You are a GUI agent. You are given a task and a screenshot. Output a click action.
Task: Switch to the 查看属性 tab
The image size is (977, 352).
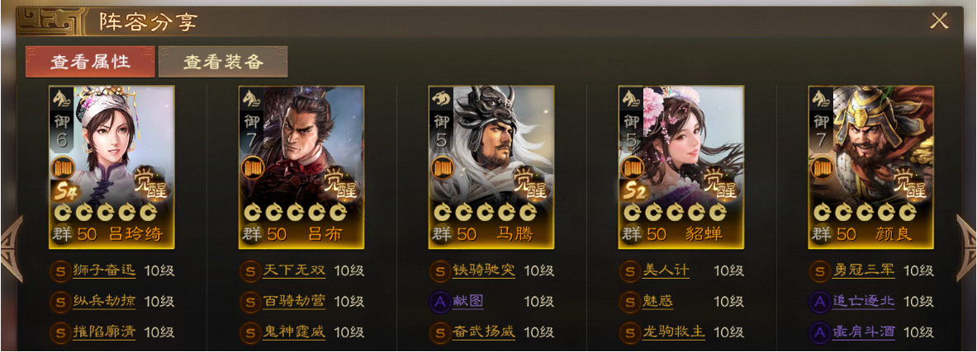90,62
